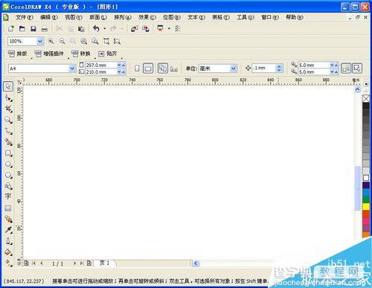
Task: Open the 100% zoom level dropdown
Action: (x=40, y=41)
